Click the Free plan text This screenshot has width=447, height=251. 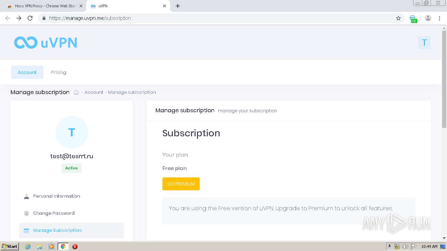tap(175, 168)
